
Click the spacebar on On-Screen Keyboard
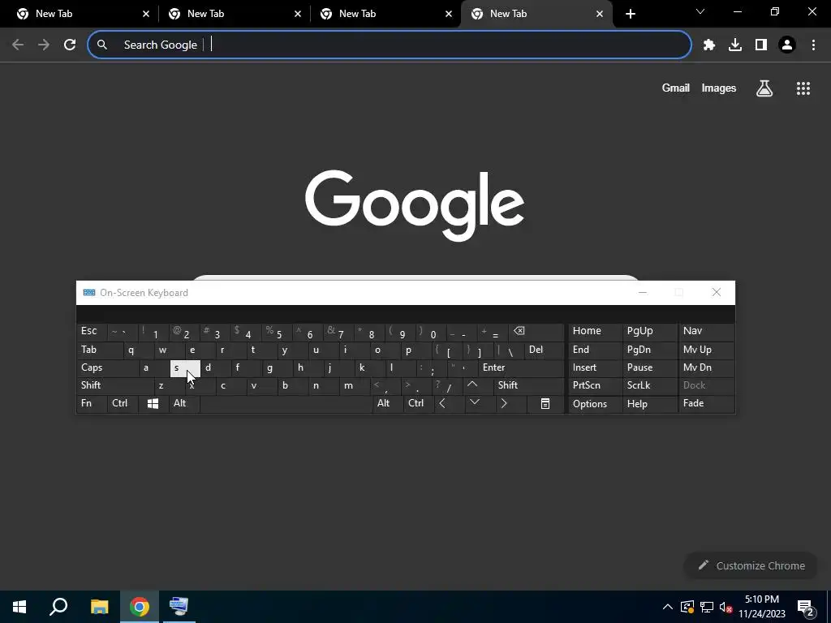286,404
